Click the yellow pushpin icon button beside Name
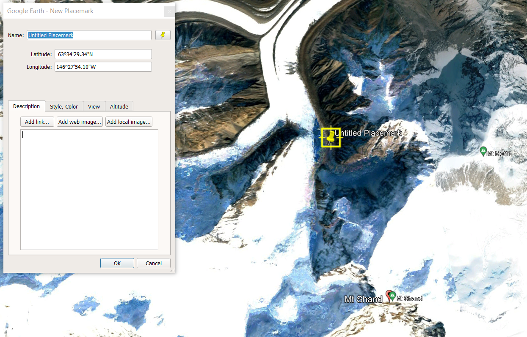Viewport: 527px width, 337px height. 163,35
